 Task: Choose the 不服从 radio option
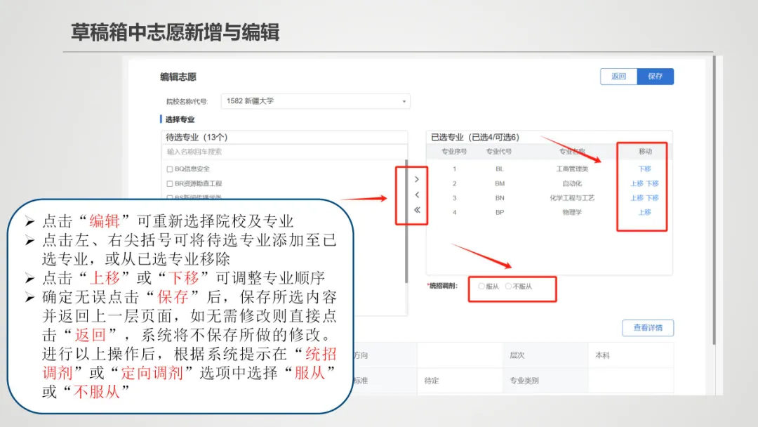tap(509, 287)
